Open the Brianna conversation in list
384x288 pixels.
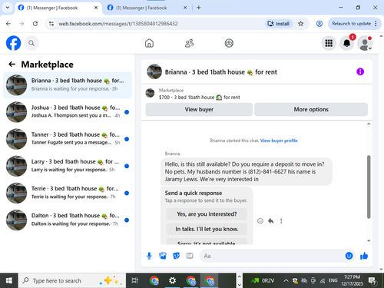point(68,85)
